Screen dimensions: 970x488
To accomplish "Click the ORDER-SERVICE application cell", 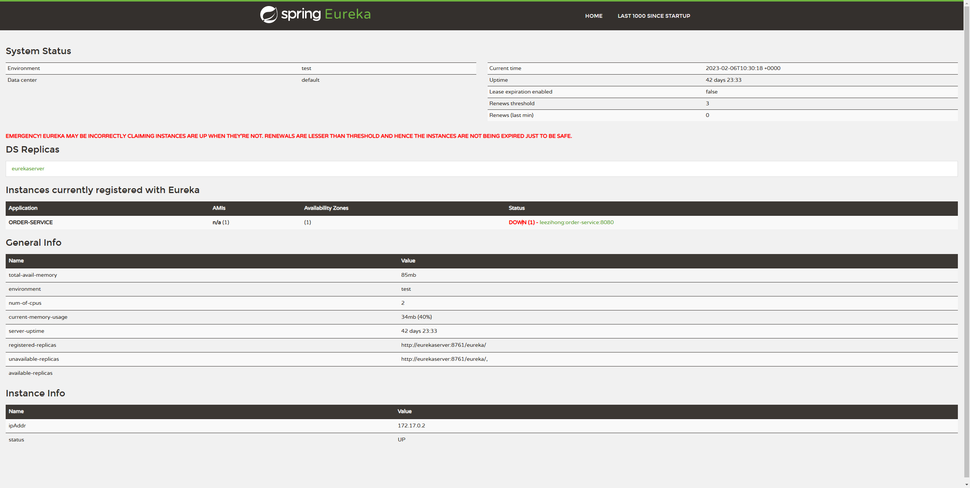I will 31,223.
